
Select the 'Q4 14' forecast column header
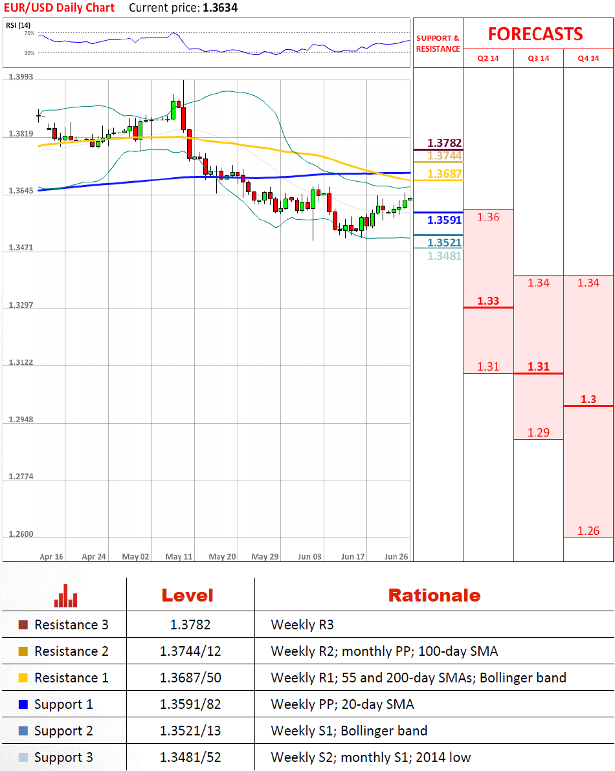point(588,58)
